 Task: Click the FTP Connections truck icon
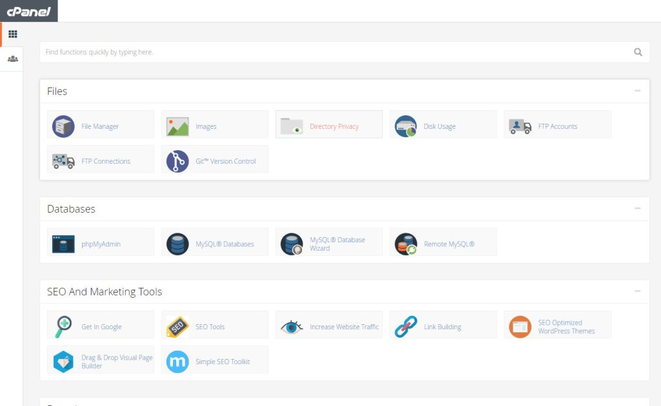pos(63,161)
